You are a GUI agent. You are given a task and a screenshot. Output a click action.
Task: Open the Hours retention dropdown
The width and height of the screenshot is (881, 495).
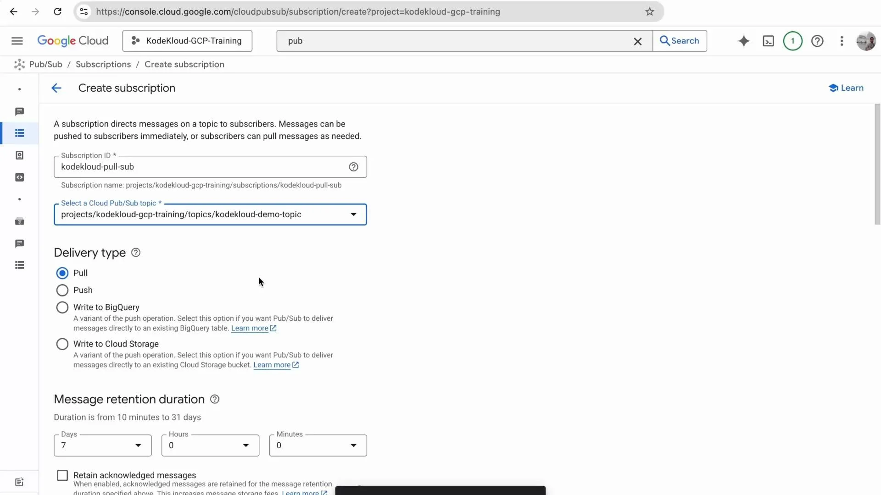(210, 445)
